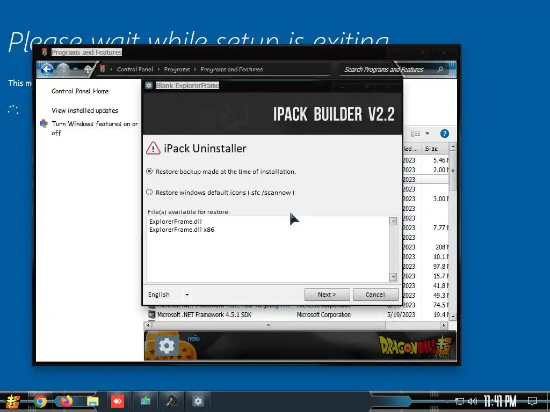Viewport: 550px width, 412px height.
Task: Select Microsoft .NET Framework 4.5.1 SDK row
Action: pos(298,314)
